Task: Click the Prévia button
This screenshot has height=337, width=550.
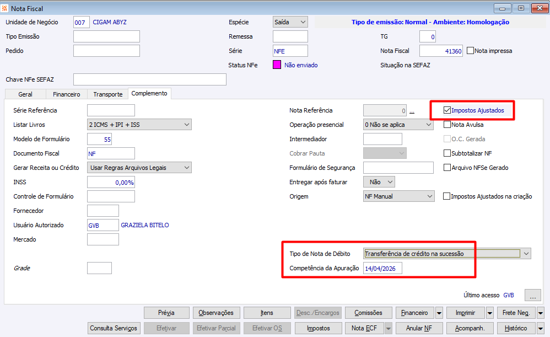Action: point(166,312)
